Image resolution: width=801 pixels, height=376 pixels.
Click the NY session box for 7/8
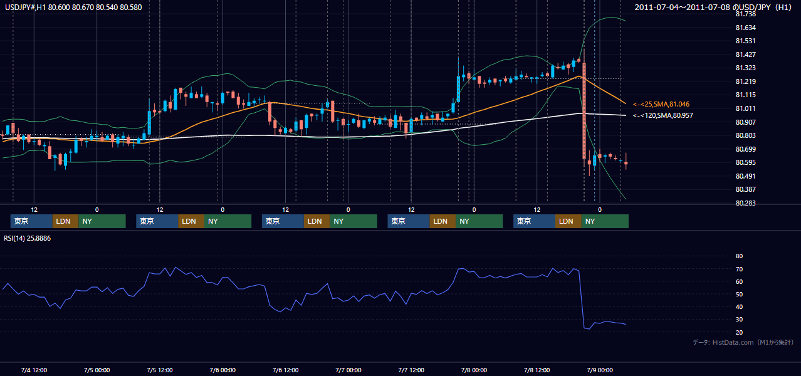tap(605, 221)
